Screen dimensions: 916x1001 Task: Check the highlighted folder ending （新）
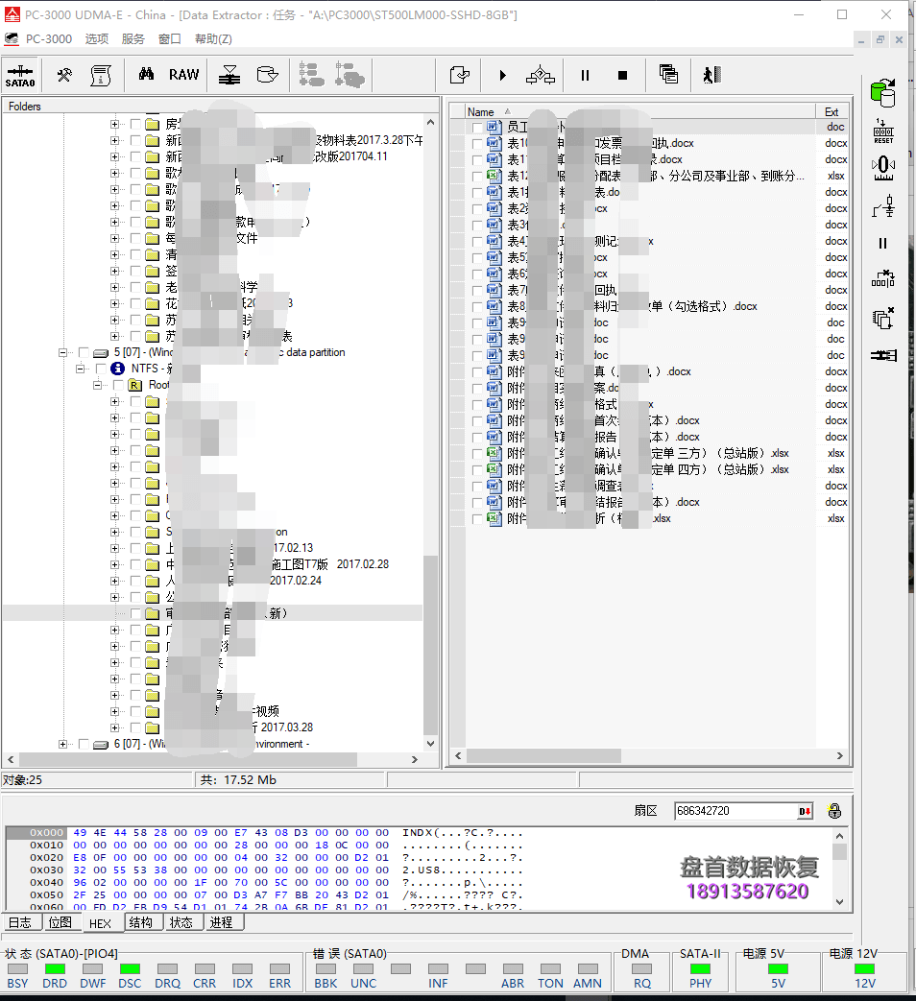point(135,613)
